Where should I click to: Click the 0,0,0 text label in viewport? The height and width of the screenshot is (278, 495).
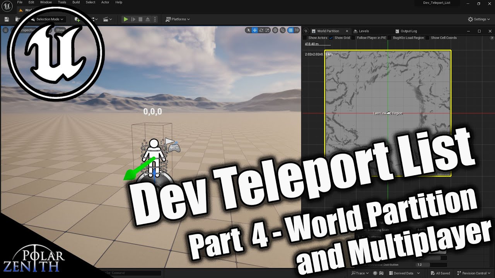[152, 112]
